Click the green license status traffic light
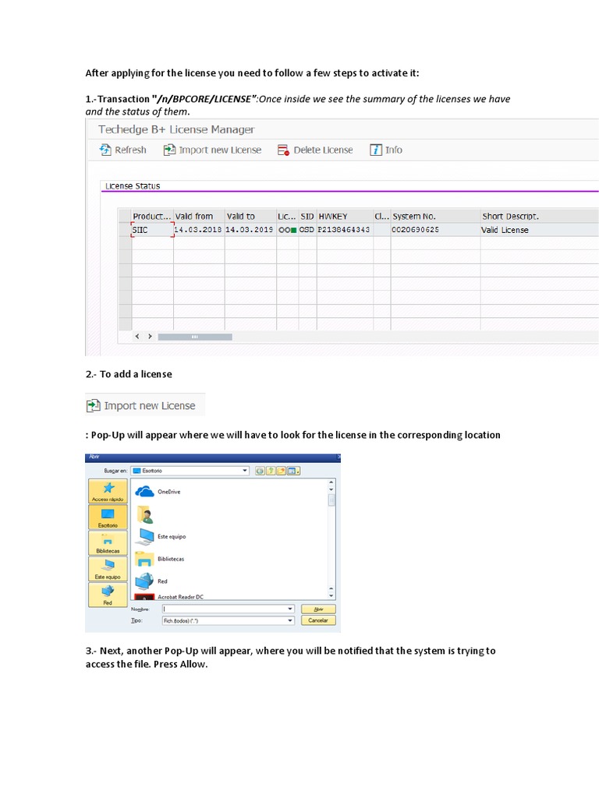This screenshot has height=798, width=599. point(293,230)
